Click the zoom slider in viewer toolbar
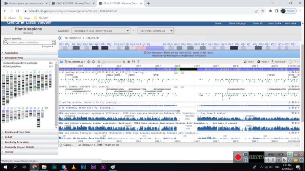 click(x=111, y=62)
